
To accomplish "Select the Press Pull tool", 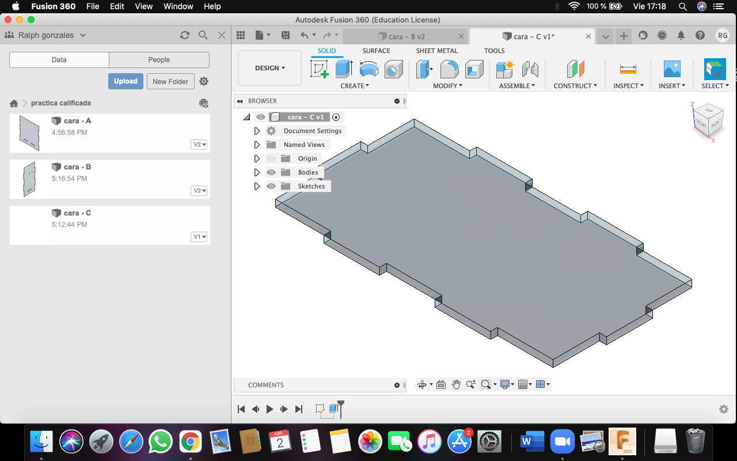I will [424, 69].
